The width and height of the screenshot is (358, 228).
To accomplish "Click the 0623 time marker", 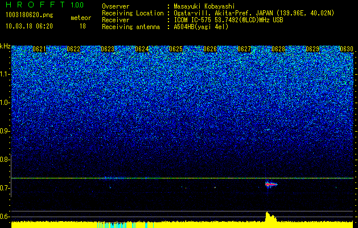I will coord(108,49).
